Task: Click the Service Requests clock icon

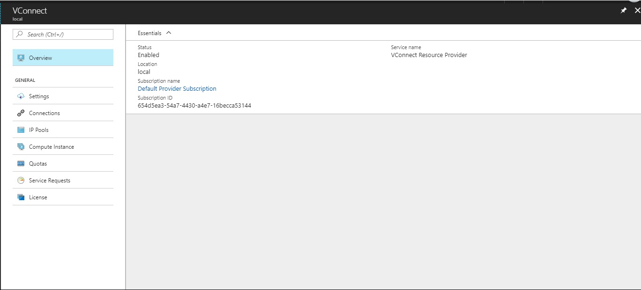Action: [x=21, y=181]
